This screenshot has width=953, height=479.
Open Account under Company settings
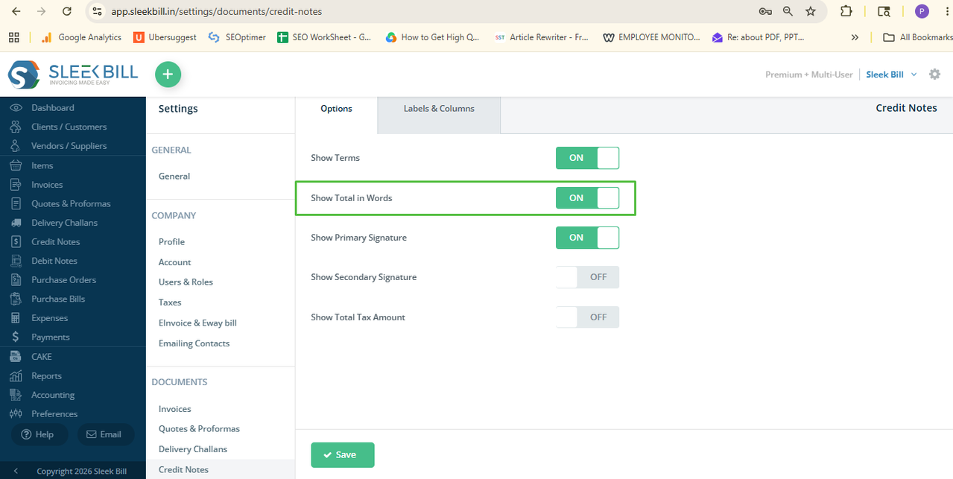point(174,262)
